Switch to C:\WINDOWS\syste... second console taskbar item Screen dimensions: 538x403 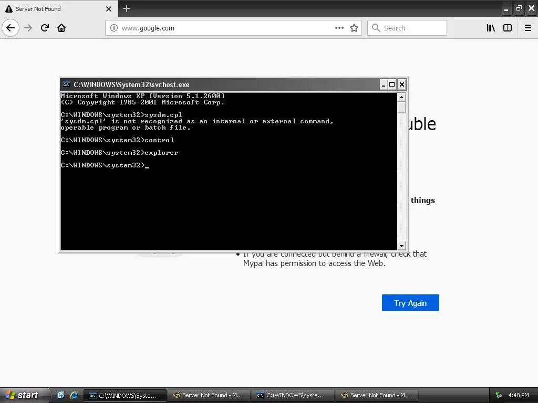[x=293, y=396]
